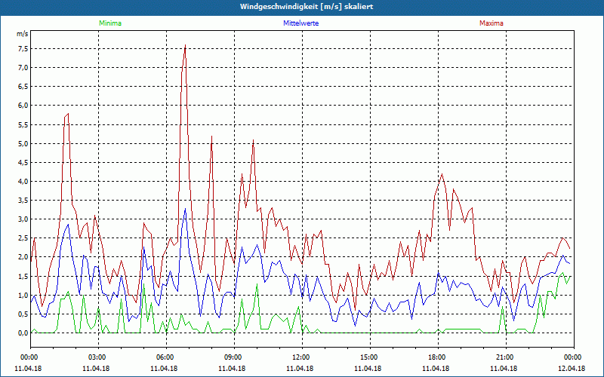The image size is (604, 377).
Task: Click the 09:00 time axis label
Action: [x=234, y=357]
